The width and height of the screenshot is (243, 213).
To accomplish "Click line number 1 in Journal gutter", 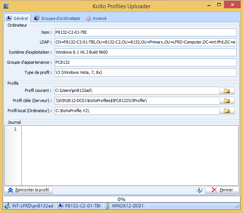I will [15, 129].
